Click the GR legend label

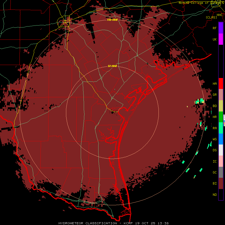pos(215,95)
